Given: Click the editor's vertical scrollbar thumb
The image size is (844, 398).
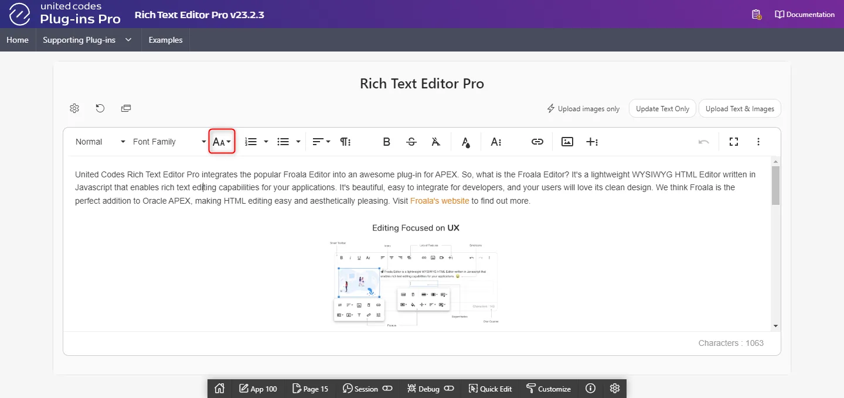Looking at the screenshot, I should 775,185.
